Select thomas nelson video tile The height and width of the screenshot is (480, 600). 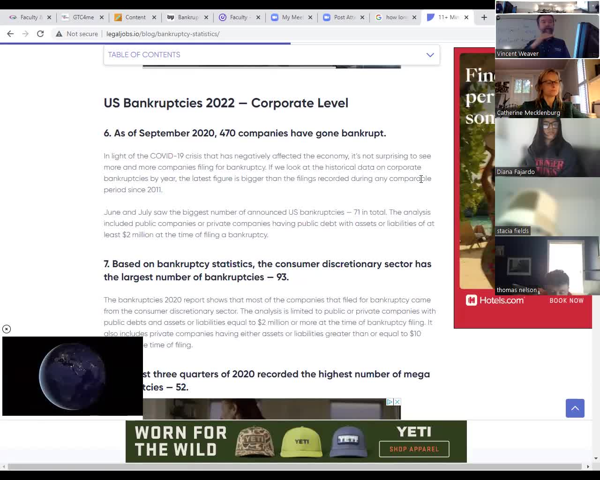click(547, 266)
